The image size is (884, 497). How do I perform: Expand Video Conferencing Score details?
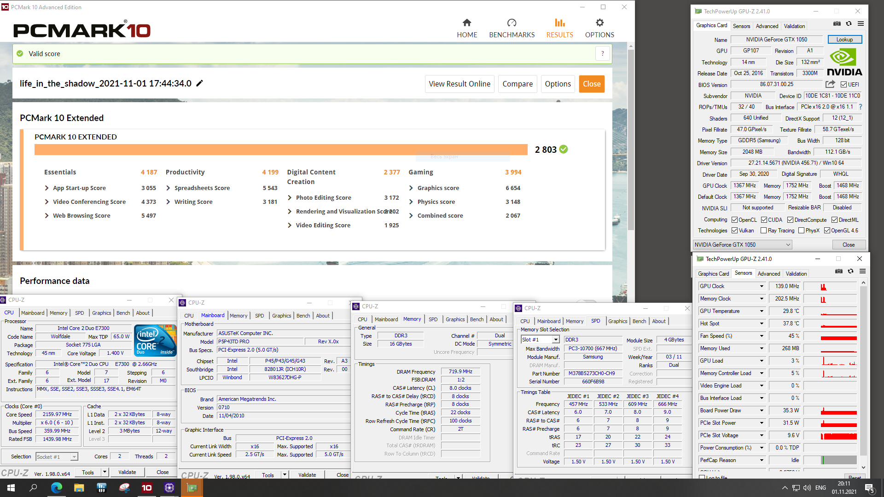tap(47, 202)
